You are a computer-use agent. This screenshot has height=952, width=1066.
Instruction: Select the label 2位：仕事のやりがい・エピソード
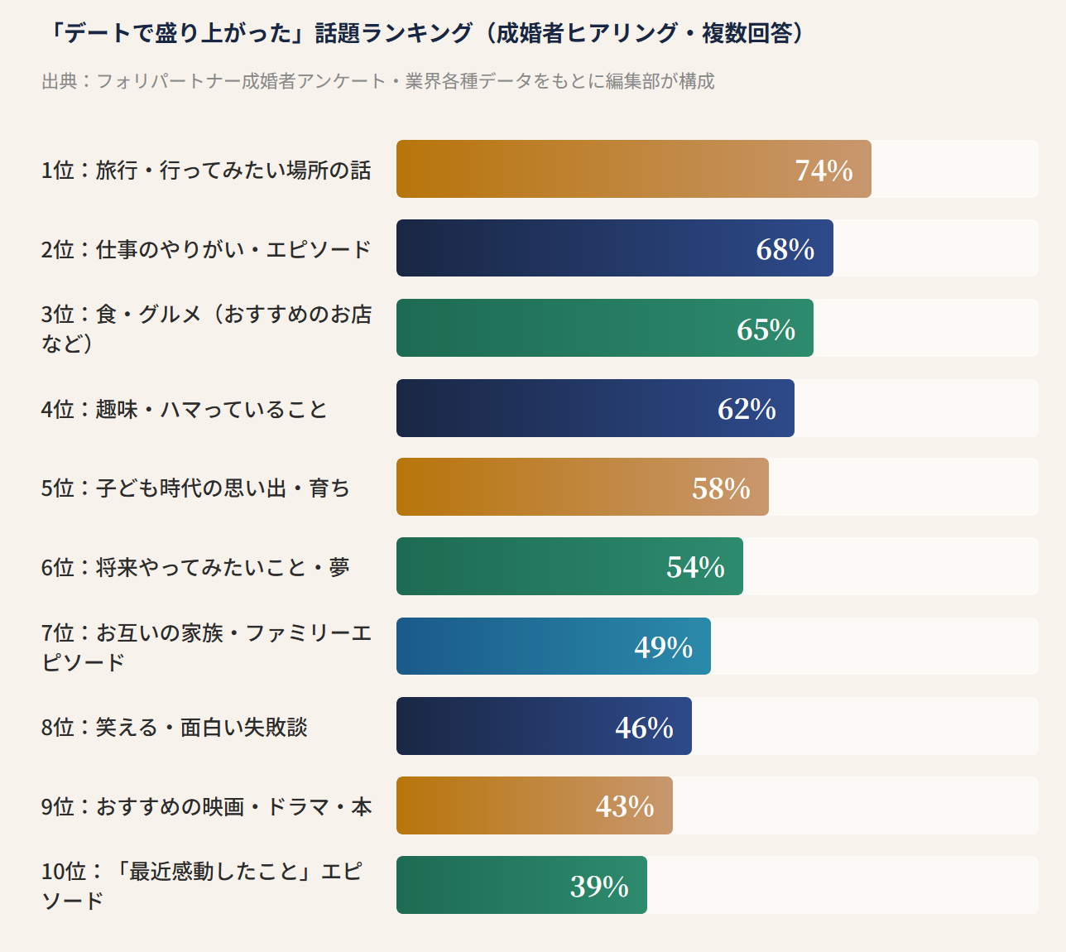(206, 249)
